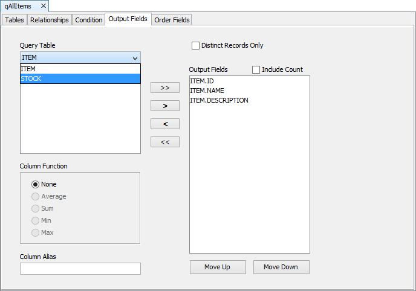
Task: Click the add single field > button
Action: (165, 106)
